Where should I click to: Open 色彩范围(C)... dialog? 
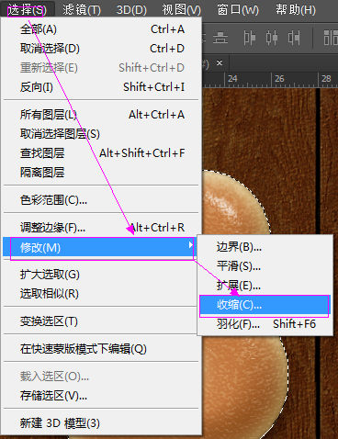tap(102, 200)
